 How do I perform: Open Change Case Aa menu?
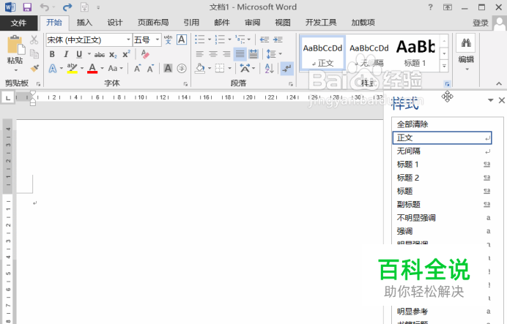pyautogui.click(x=116, y=69)
